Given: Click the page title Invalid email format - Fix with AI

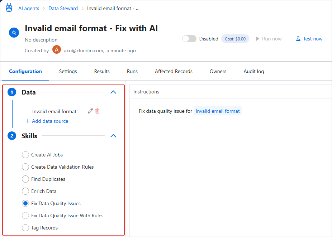Looking at the screenshot, I should pyautogui.click(x=91, y=28).
